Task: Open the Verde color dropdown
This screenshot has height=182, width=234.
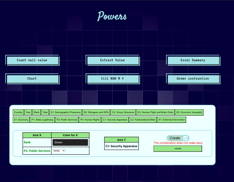Action: [x=59, y=151]
